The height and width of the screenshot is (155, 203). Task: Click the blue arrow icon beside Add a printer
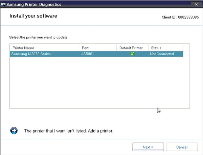click(x=14, y=130)
